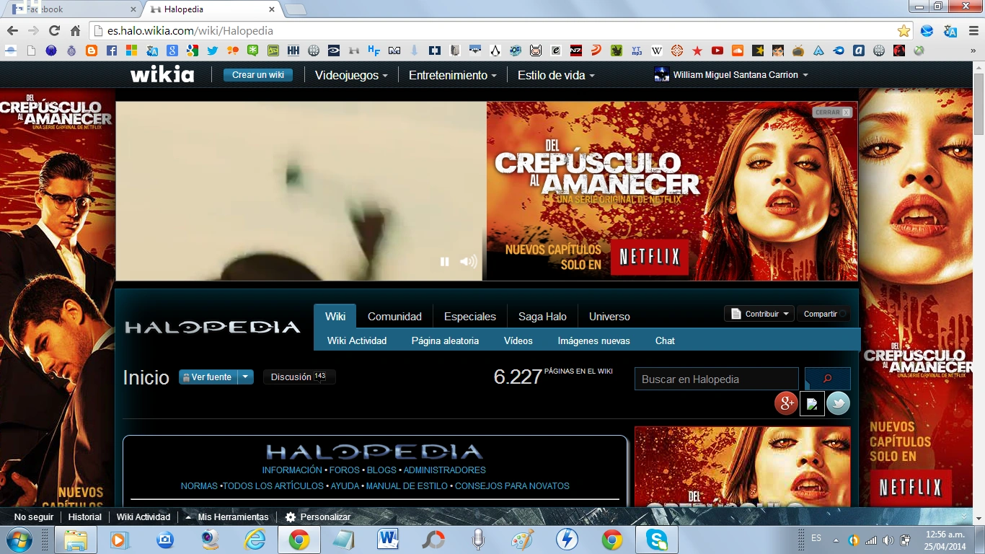Open the Wikipedia W bookmark

pos(656,50)
